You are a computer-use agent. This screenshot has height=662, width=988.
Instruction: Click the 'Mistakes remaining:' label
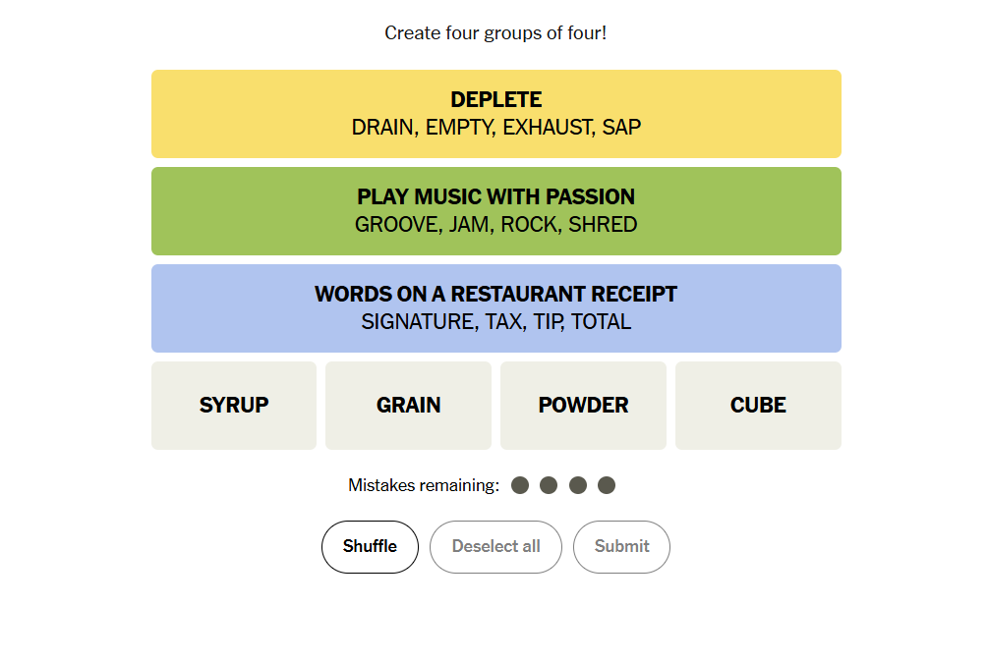tap(424, 485)
